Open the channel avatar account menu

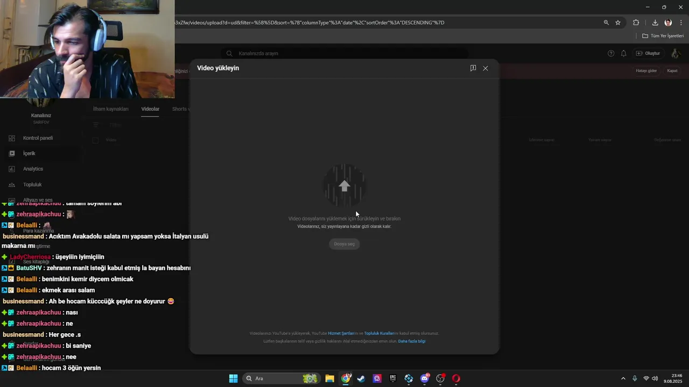pos(676,53)
